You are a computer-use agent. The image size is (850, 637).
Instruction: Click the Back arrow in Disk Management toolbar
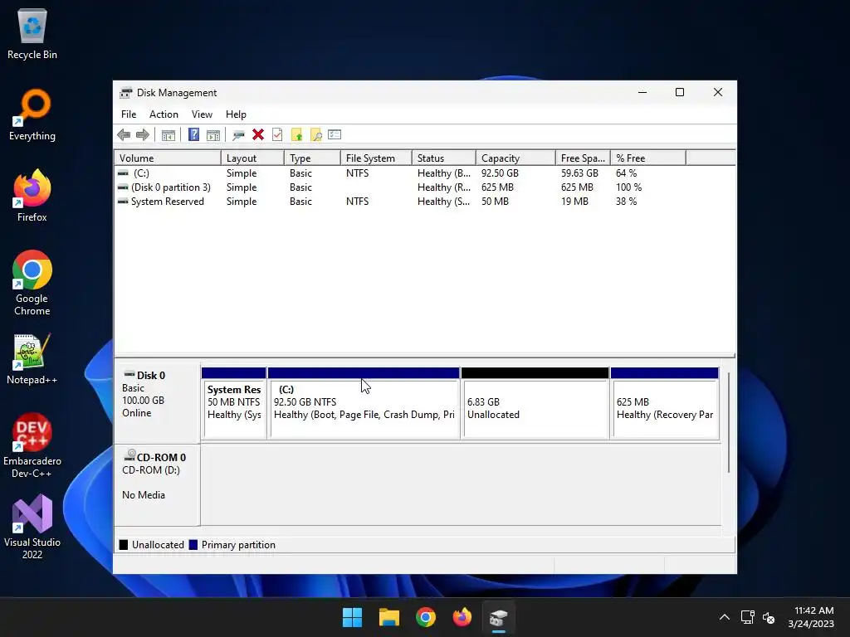124,135
